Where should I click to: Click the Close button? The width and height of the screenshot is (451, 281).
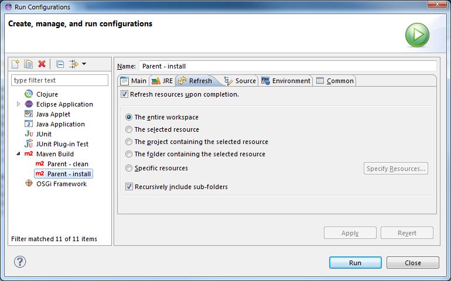click(412, 263)
